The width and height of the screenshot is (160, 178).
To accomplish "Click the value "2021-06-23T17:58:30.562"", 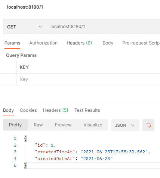I will [114, 152].
